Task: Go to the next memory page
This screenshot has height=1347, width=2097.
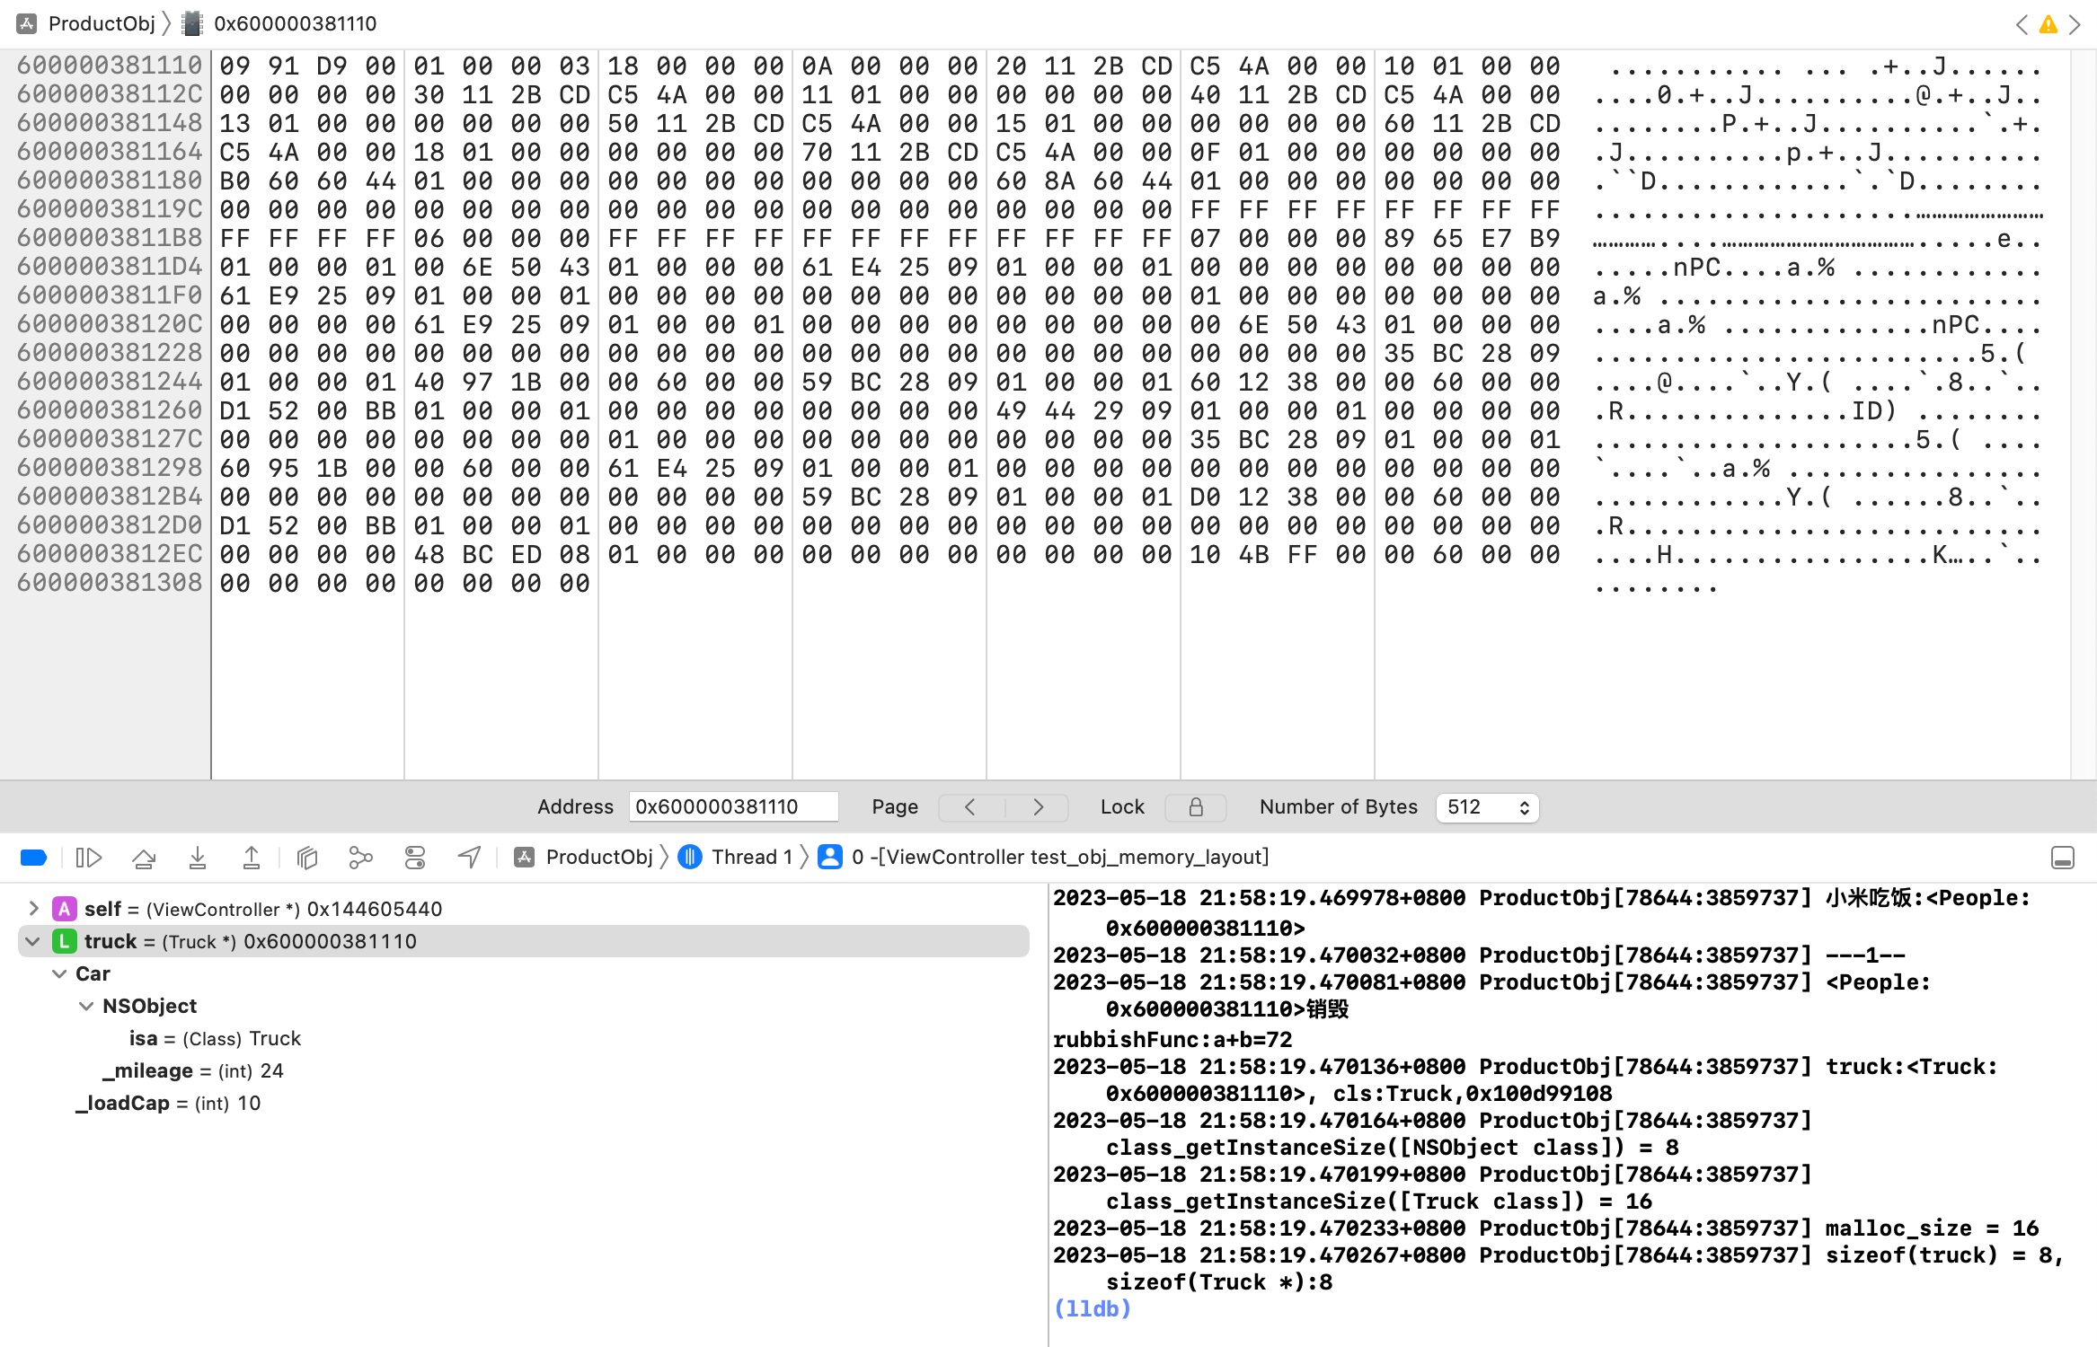Action: [x=1038, y=807]
